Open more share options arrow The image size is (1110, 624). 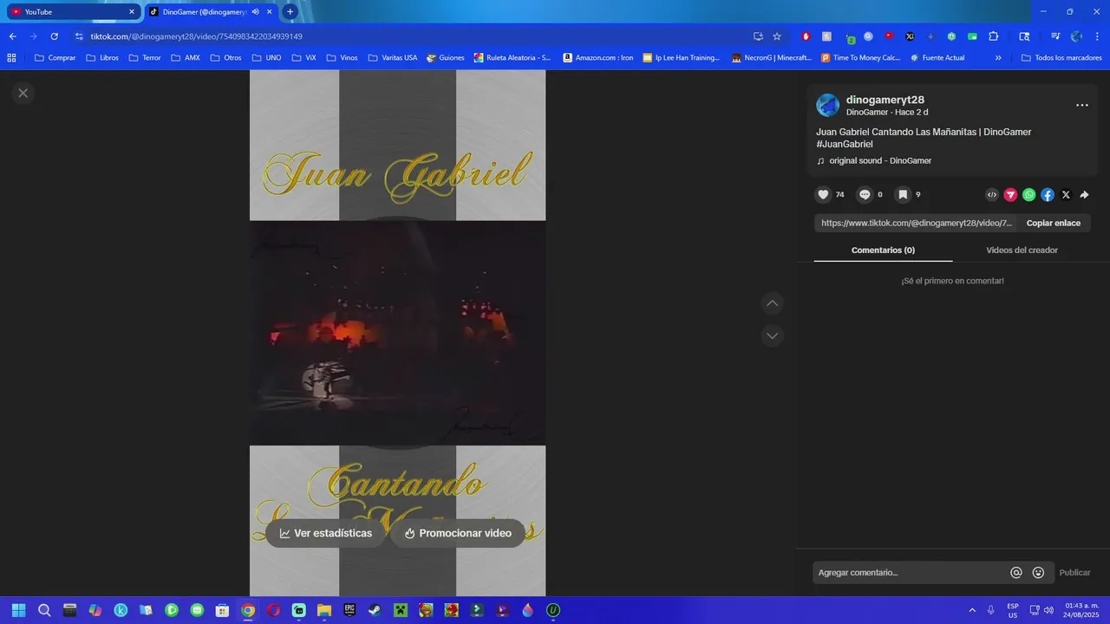pos(1084,195)
